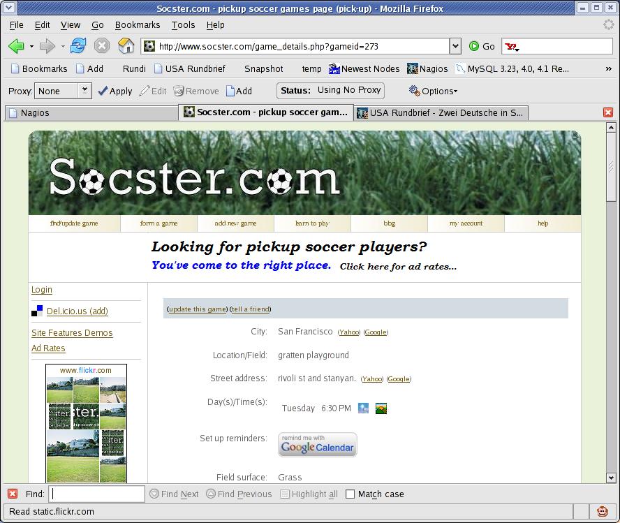This screenshot has height=523, width=620.
Task: Click the green Back arrow
Action: pyautogui.click(x=16, y=46)
